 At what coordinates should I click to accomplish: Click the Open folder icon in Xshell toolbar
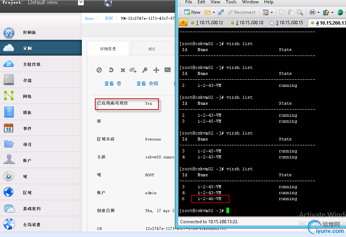coord(207,12)
